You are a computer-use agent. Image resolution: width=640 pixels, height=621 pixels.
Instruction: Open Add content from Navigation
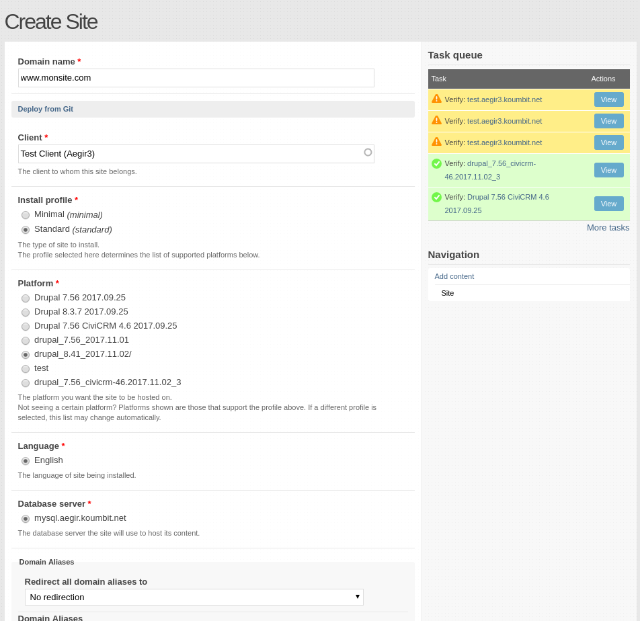point(454,276)
